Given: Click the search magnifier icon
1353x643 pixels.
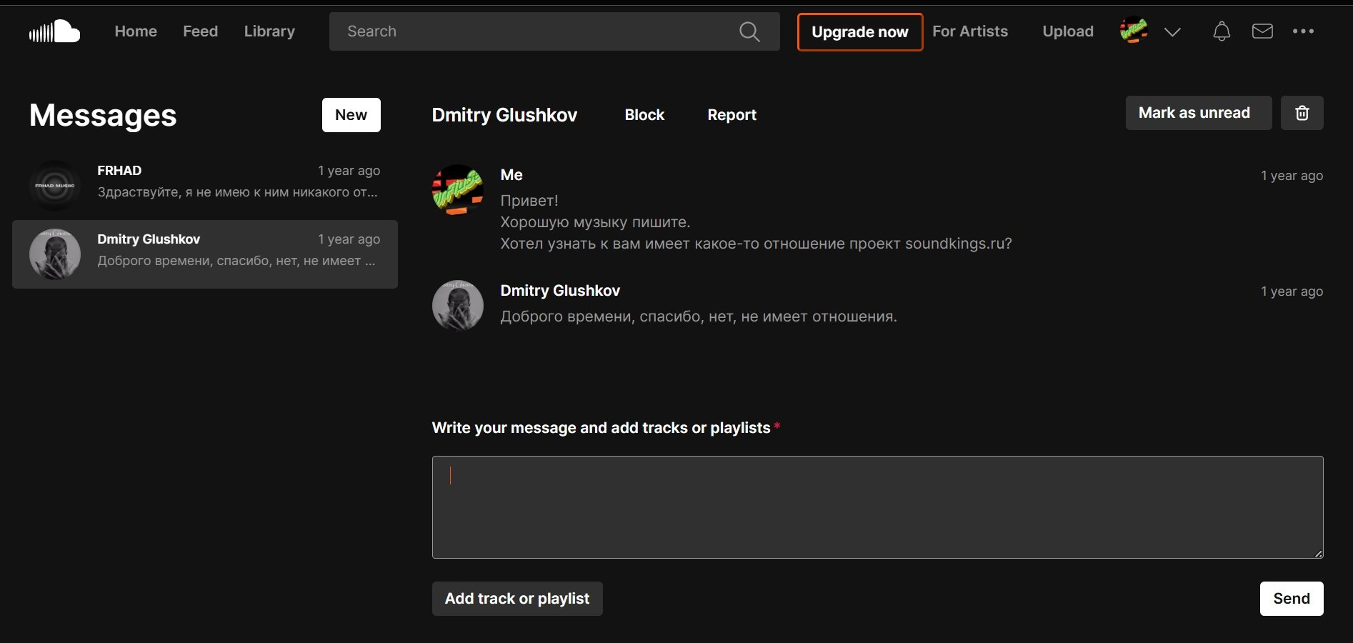Looking at the screenshot, I should coord(749,31).
